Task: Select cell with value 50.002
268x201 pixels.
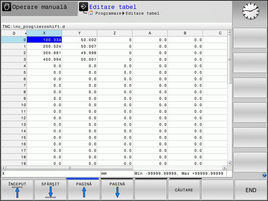Action: (x=80, y=40)
